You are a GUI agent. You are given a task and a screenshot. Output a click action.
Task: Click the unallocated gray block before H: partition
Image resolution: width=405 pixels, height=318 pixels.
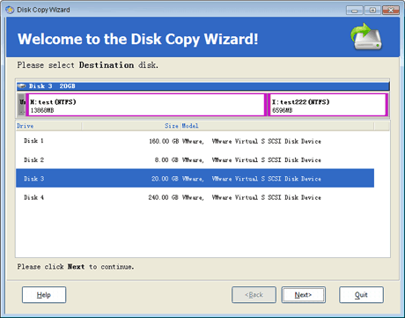pyautogui.click(x=22, y=105)
